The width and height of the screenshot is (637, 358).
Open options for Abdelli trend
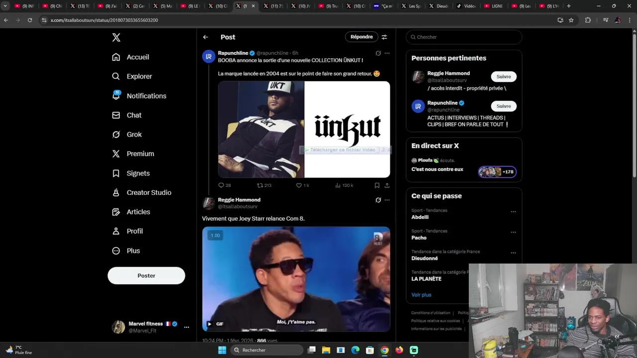pyautogui.click(x=513, y=212)
